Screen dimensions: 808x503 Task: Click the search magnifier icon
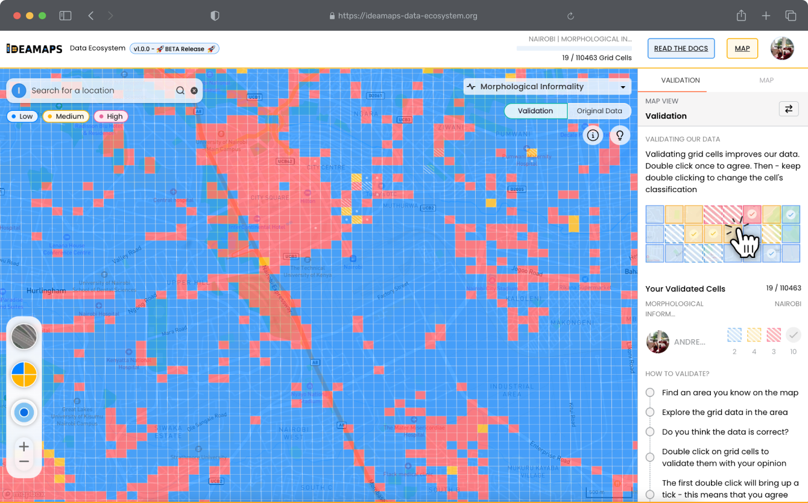point(180,90)
